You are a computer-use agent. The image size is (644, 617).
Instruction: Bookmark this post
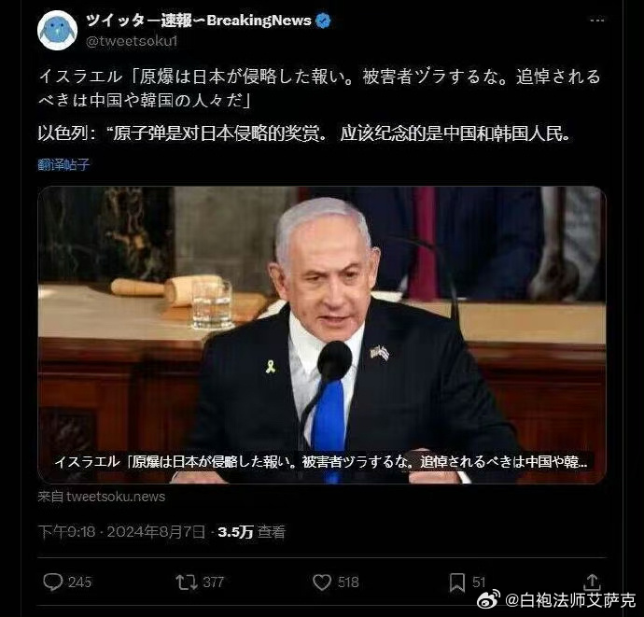click(456, 582)
